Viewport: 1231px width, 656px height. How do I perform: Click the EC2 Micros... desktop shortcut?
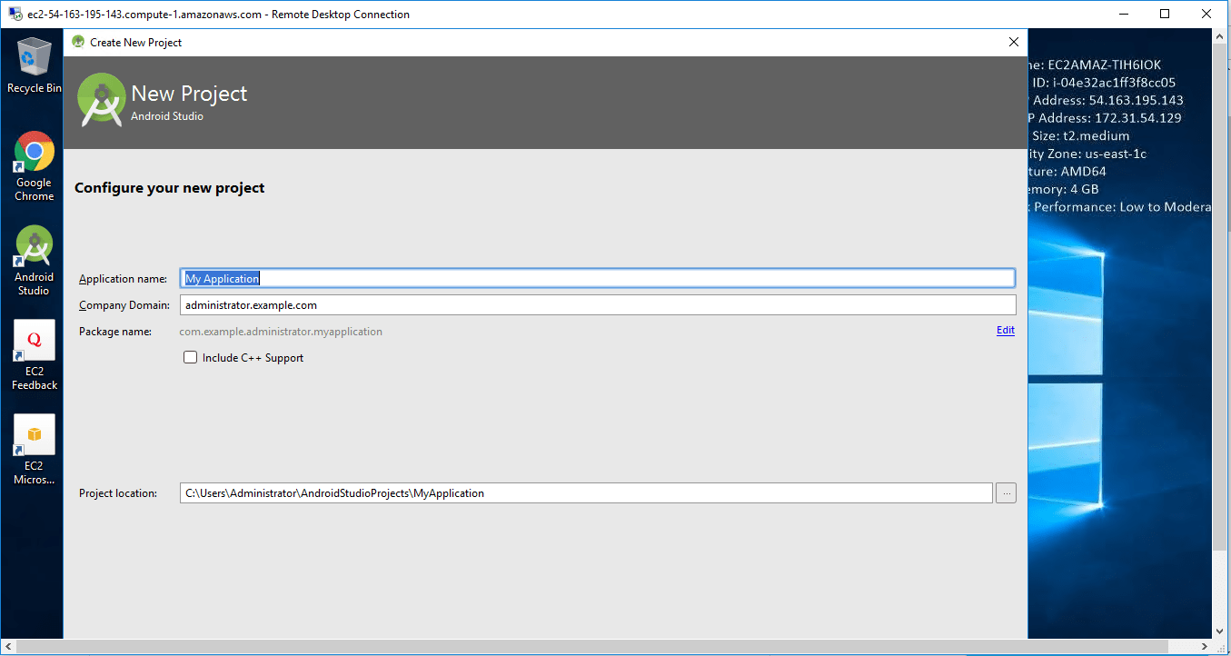click(x=34, y=449)
